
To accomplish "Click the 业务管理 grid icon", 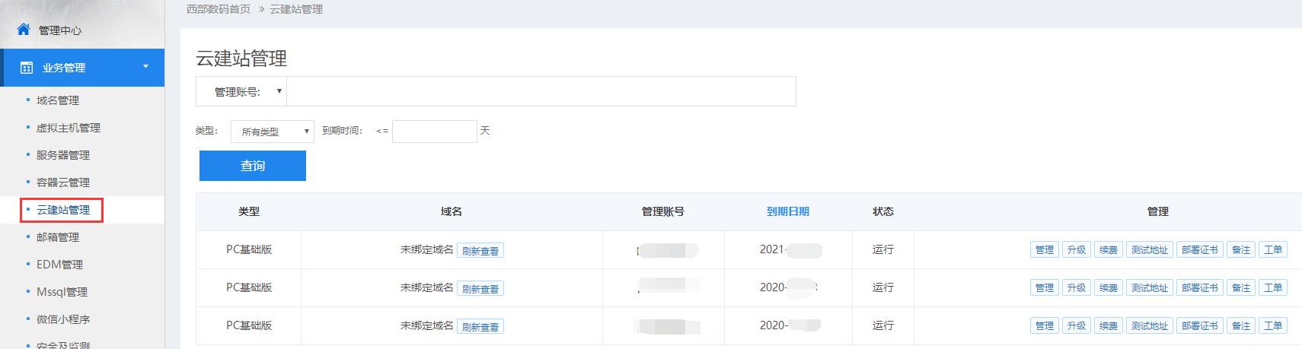I will (27, 68).
